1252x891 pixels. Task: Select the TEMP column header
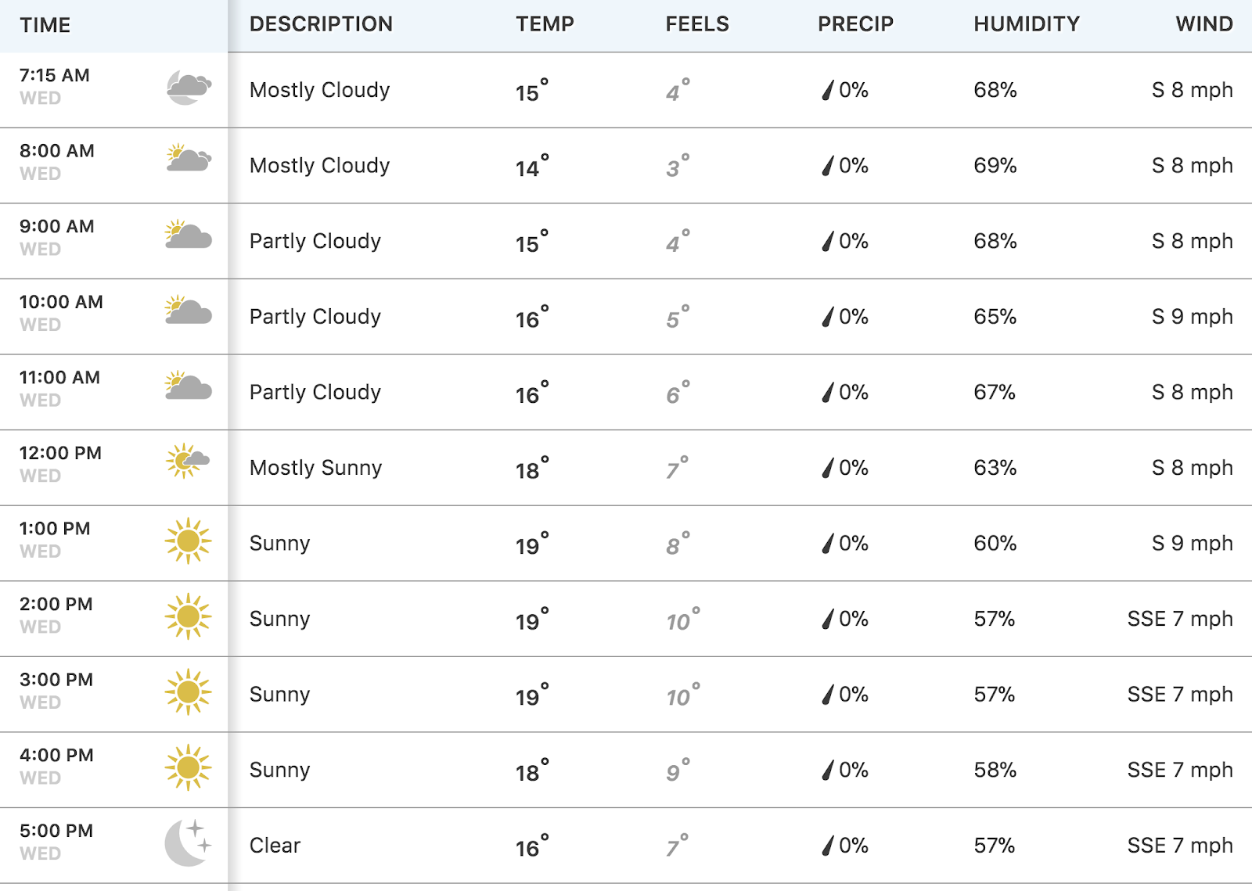click(x=545, y=24)
